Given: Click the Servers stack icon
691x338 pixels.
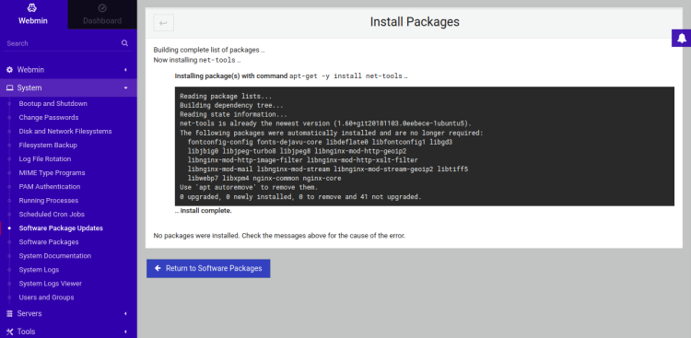Looking at the screenshot, I should coord(9,313).
